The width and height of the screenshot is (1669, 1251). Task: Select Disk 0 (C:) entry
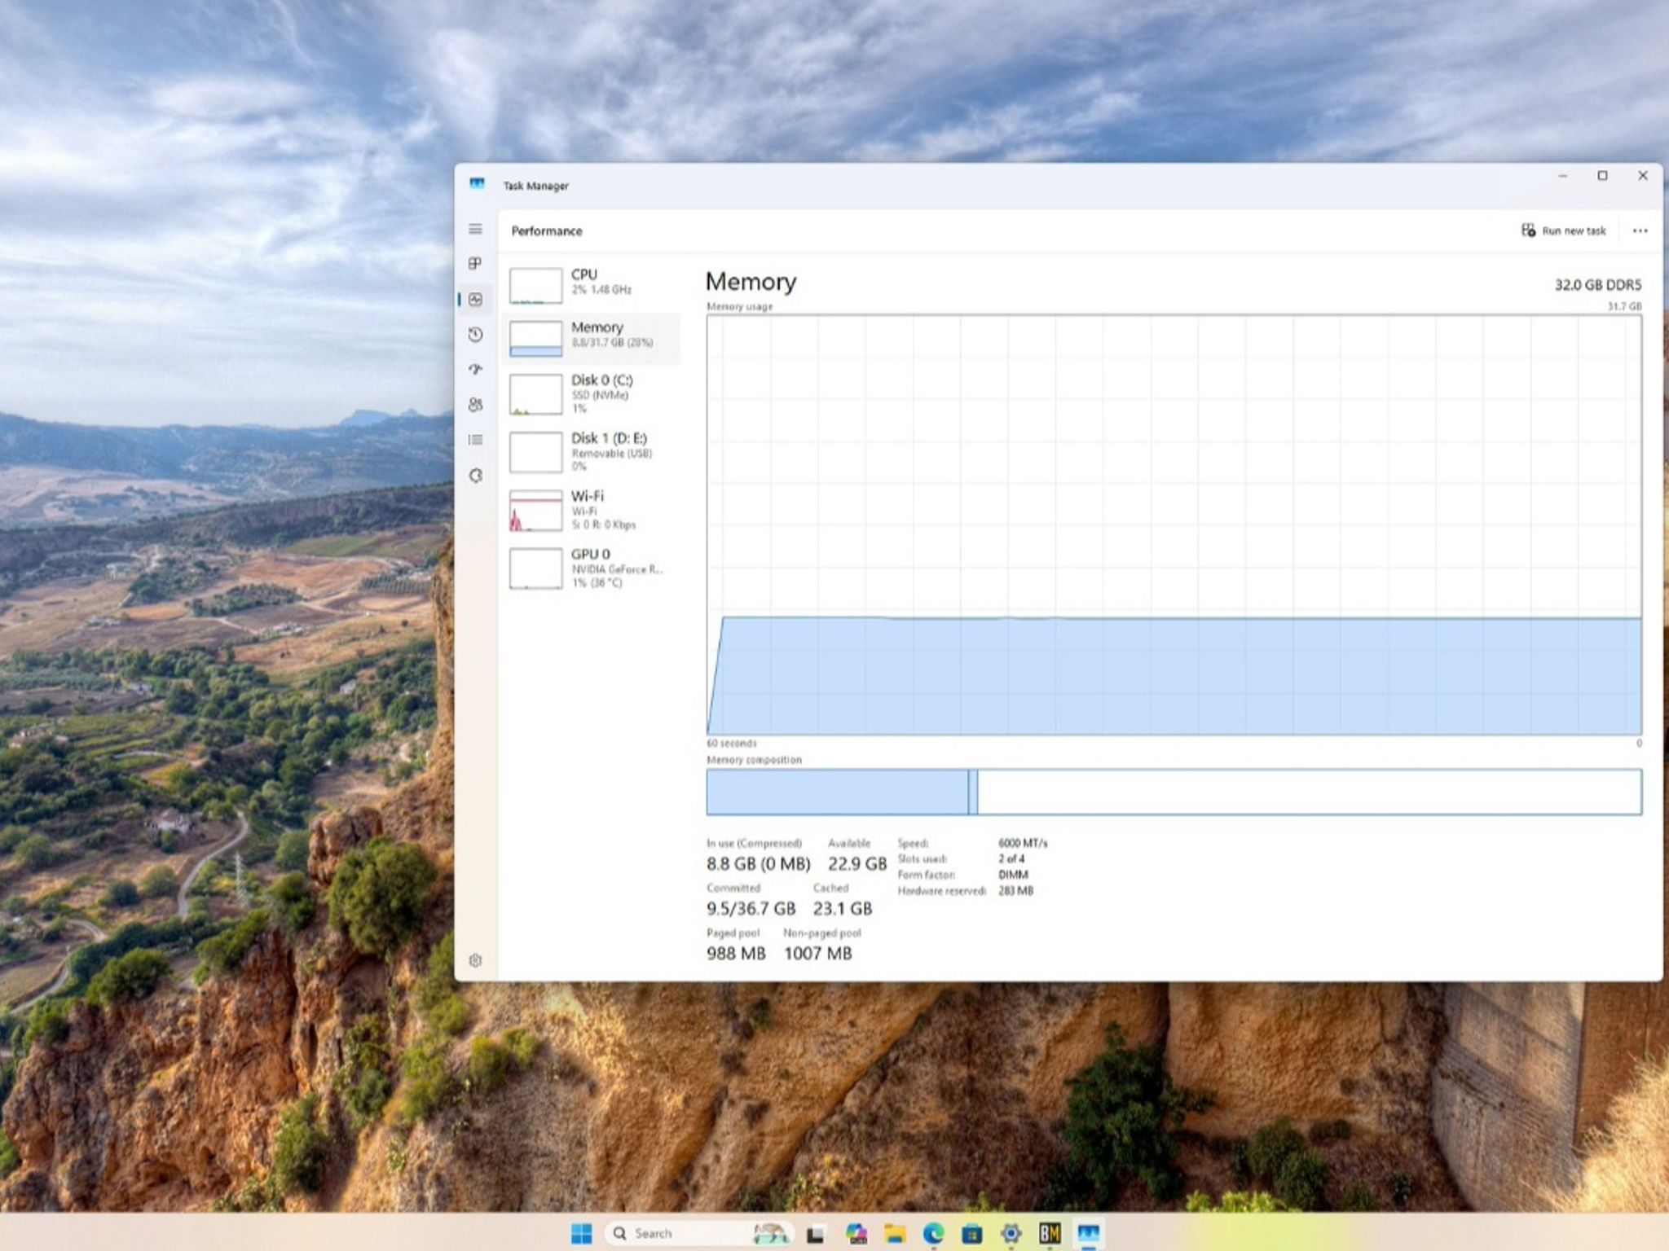592,393
